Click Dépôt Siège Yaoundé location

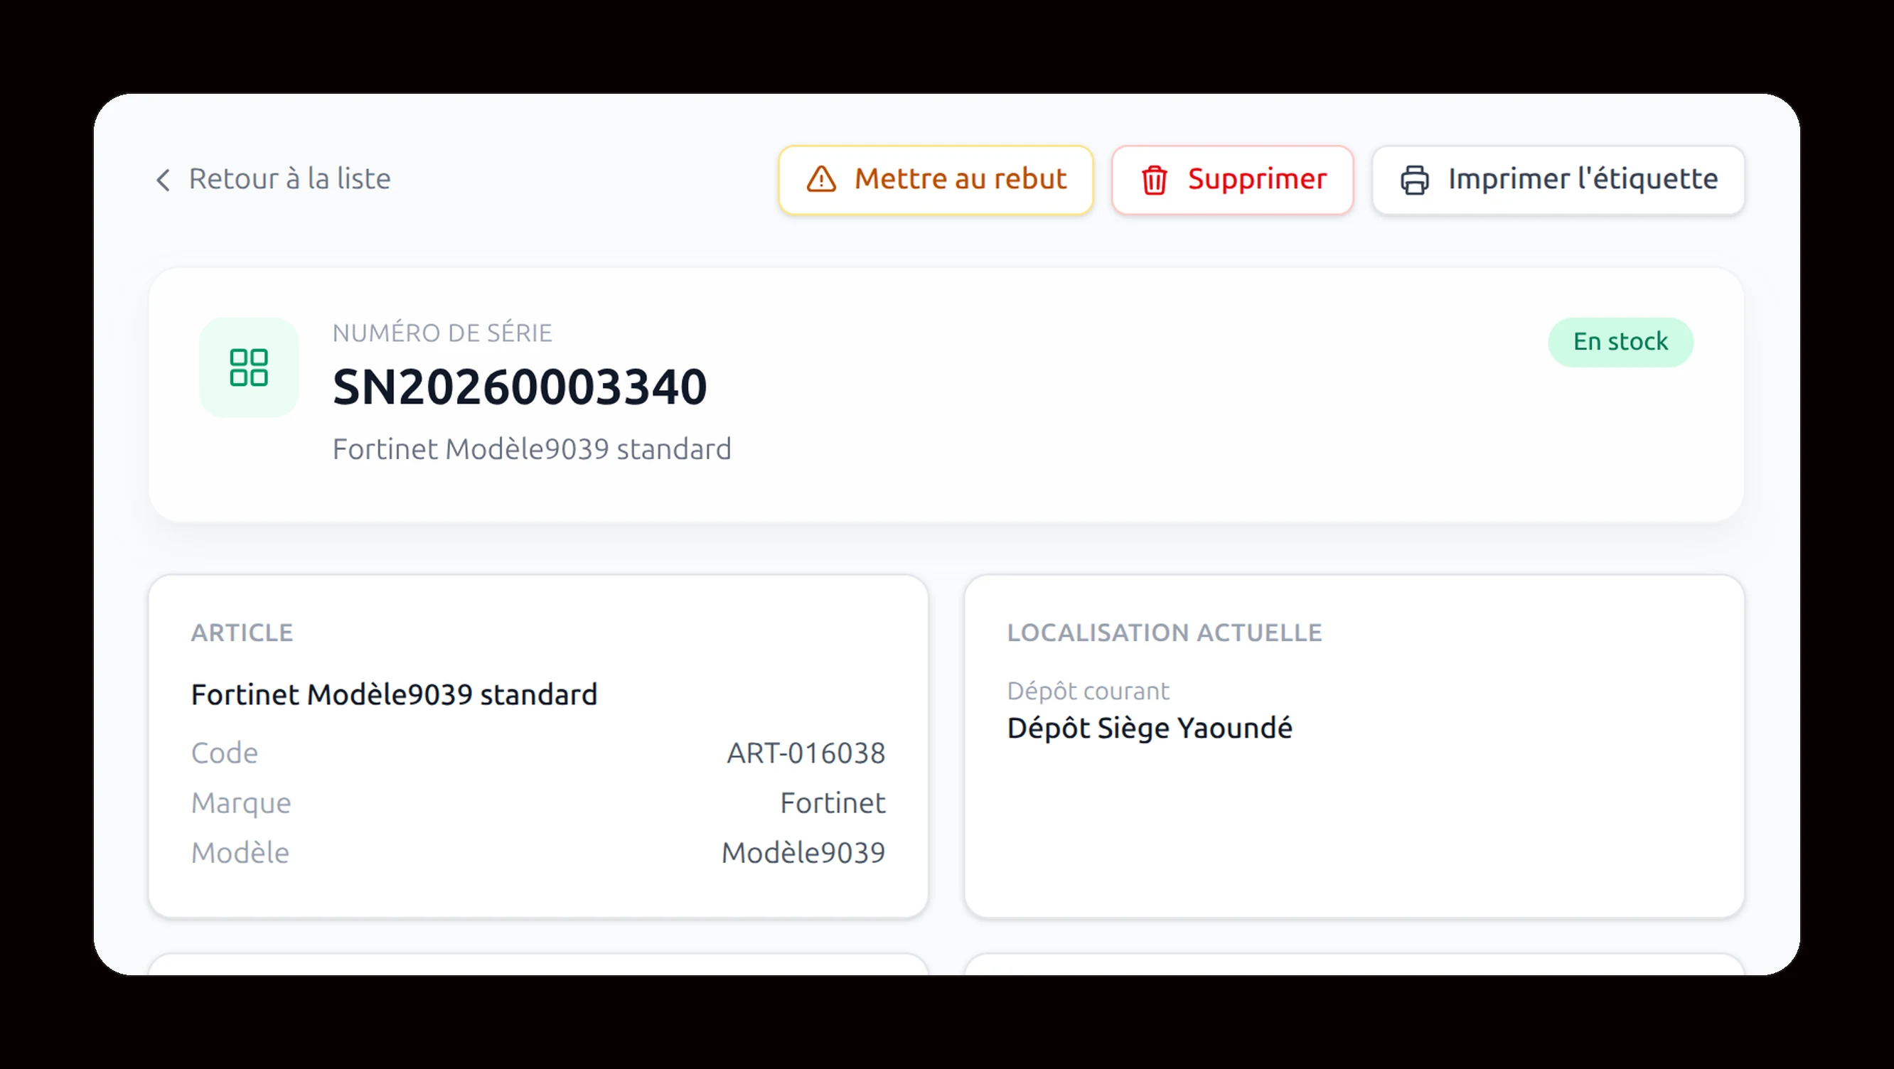pyautogui.click(x=1150, y=729)
